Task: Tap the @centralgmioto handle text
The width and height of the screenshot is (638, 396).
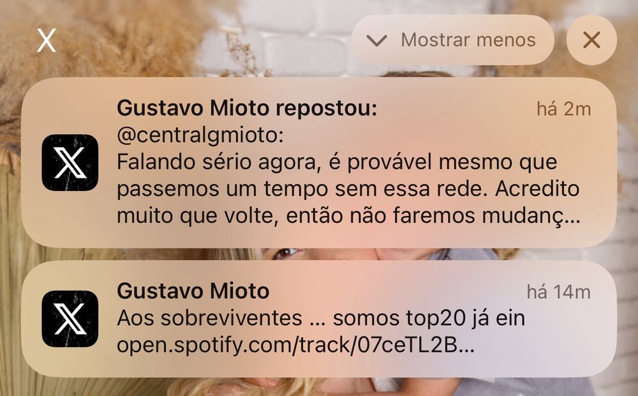Action: tap(200, 135)
